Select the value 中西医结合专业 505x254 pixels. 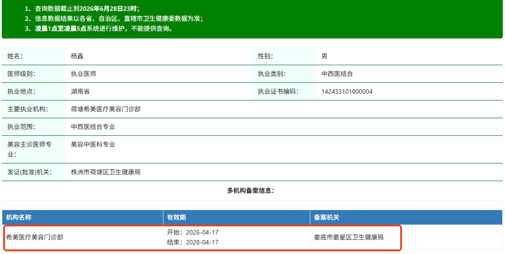pyautogui.click(x=93, y=127)
